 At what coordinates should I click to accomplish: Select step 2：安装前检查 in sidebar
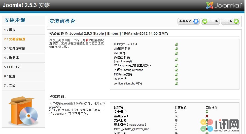[15, 39]
